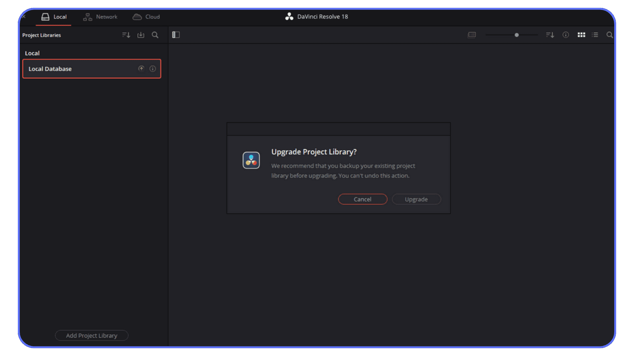Click the Project Libraries heading
This screenshot has height=356, width=634.
(x=42, y=35)
